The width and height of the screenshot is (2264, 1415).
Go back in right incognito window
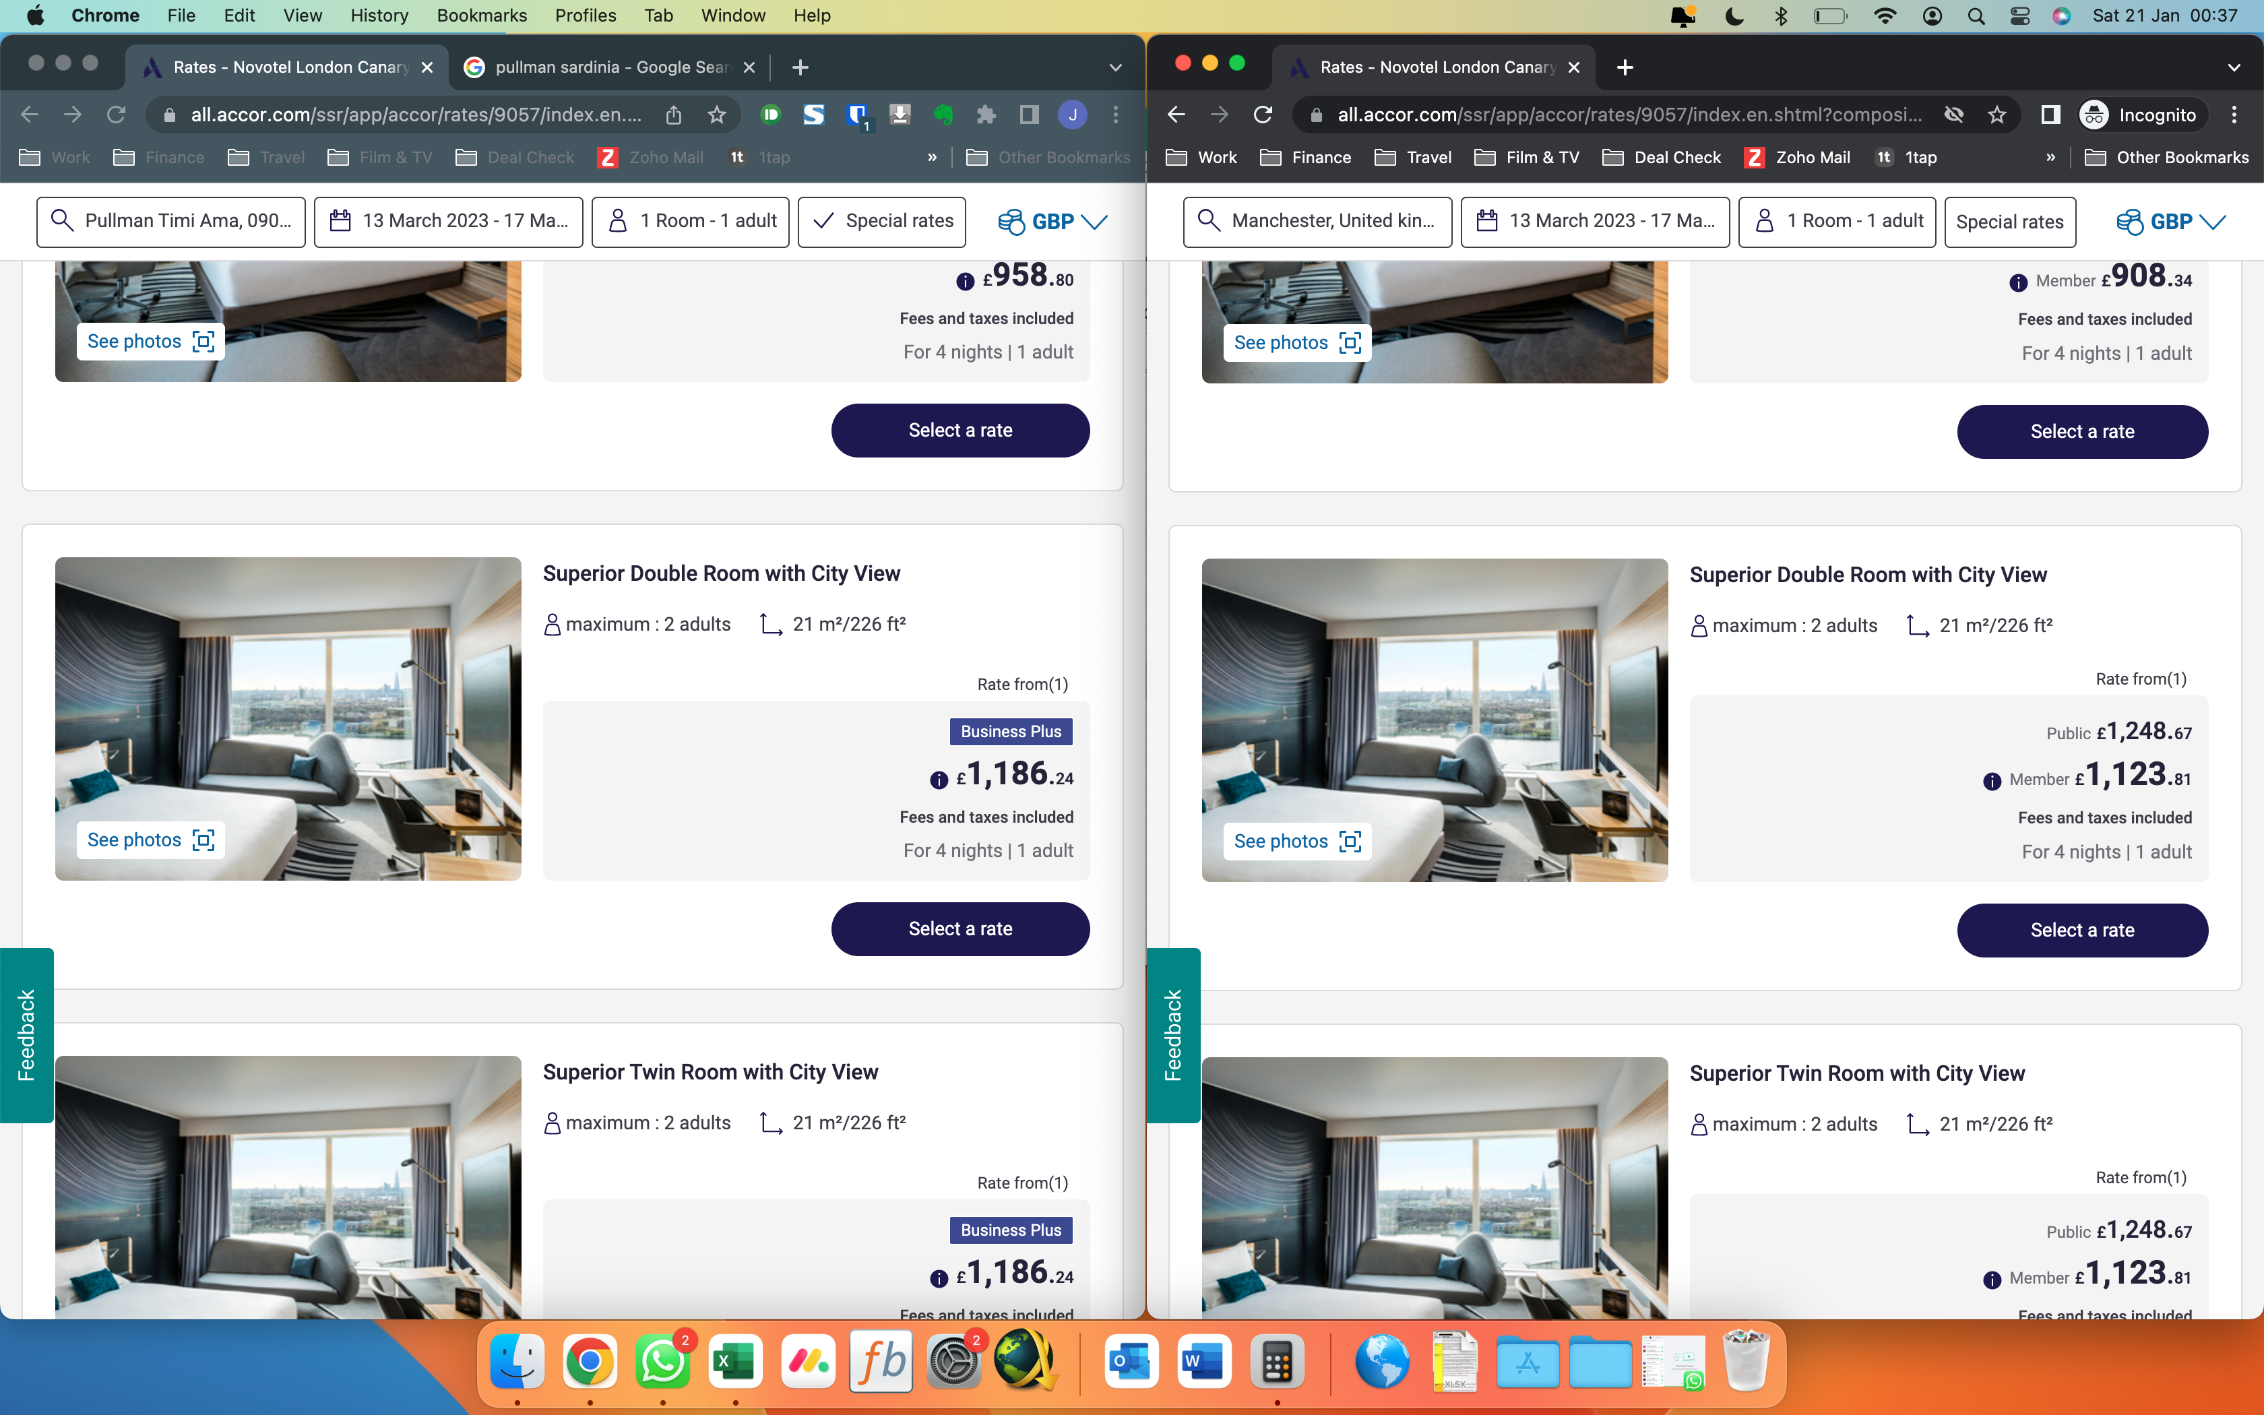[1176, 114]
